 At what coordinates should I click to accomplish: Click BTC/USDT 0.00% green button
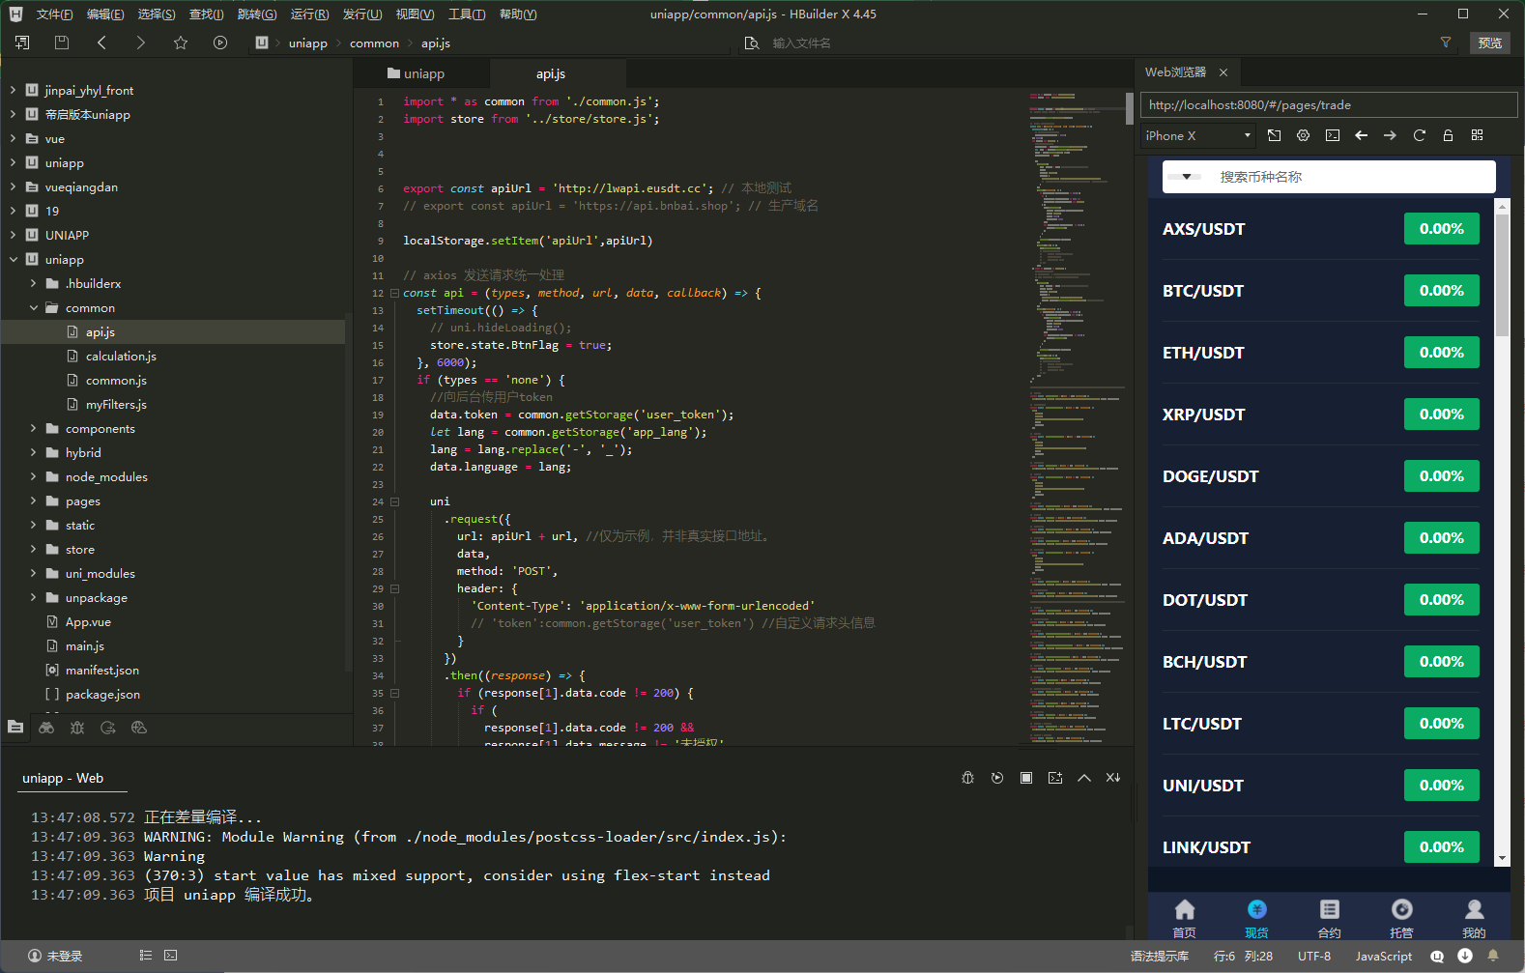[1441, 291]
